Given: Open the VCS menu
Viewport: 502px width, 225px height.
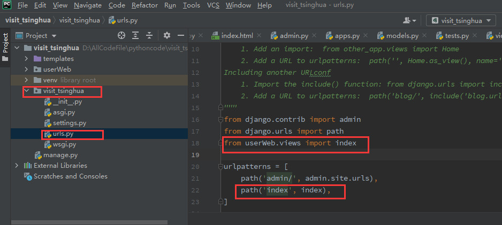Looking at the screenshot, I should (213, 5).
